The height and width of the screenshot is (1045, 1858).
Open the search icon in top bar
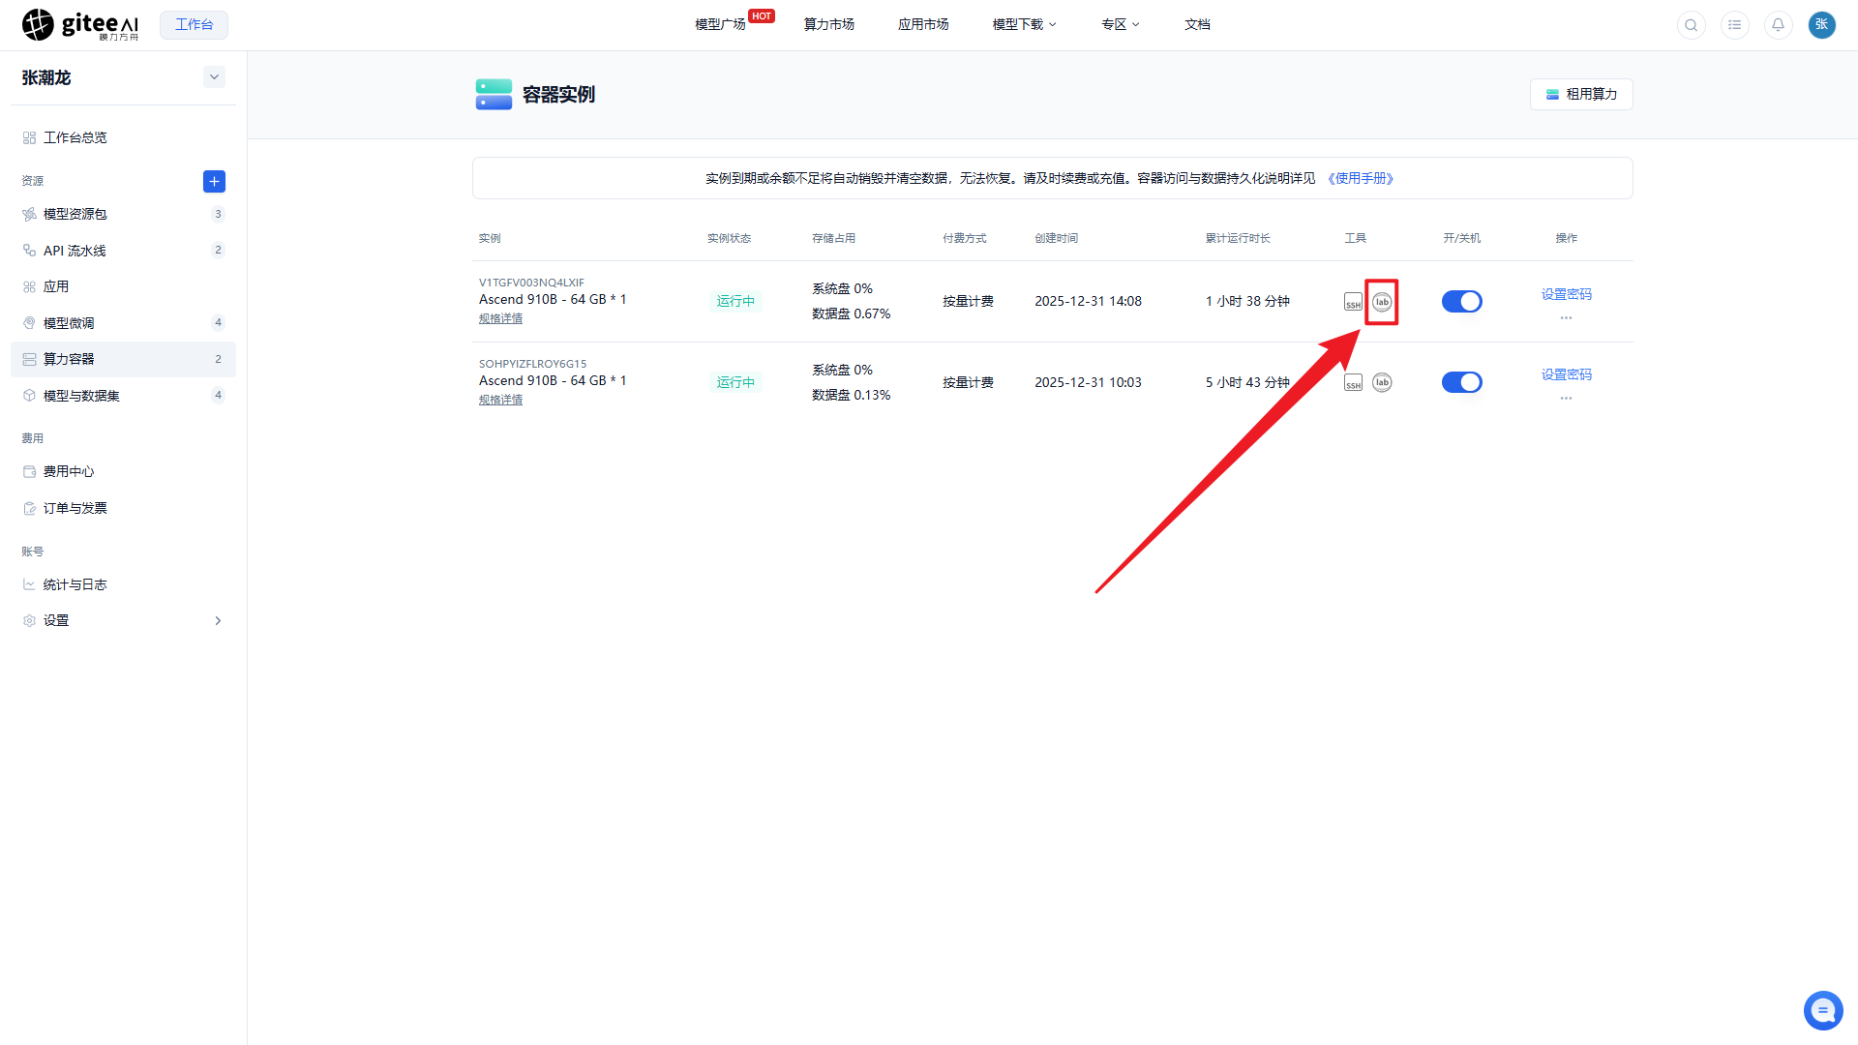coord(1691,25)
